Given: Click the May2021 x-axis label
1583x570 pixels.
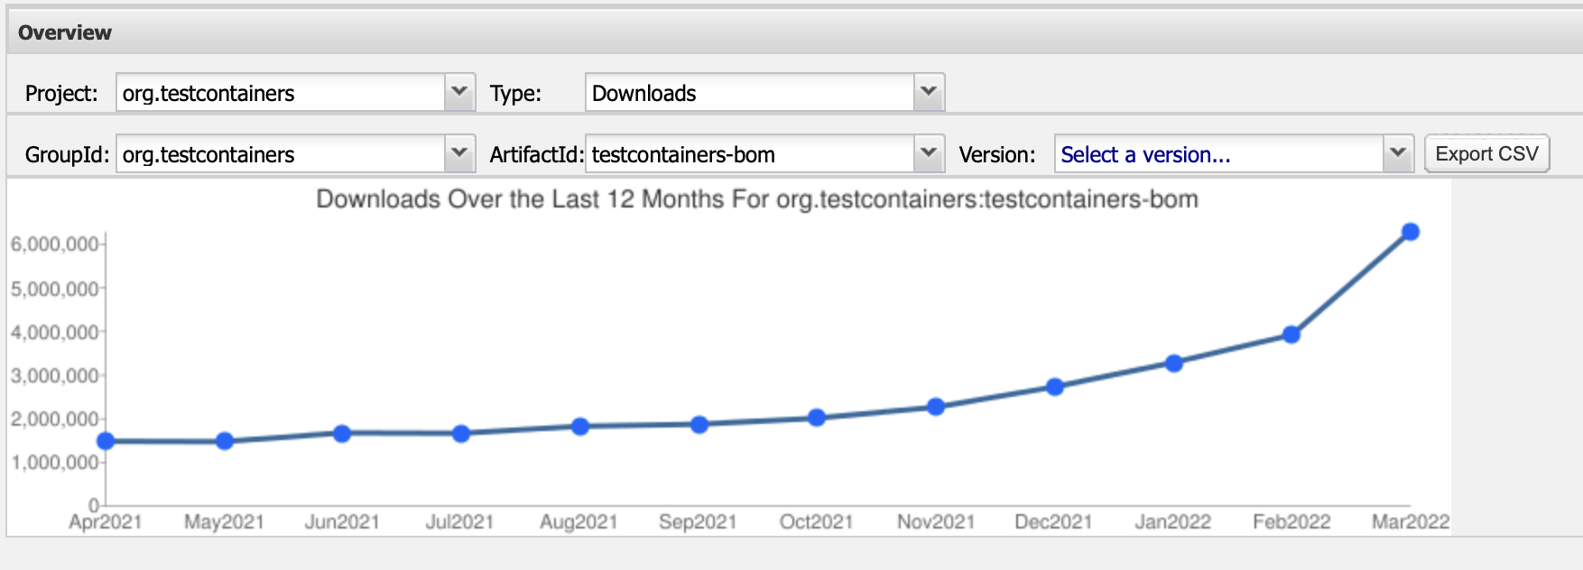Looking at the screenshot, I should coord(224,522).
